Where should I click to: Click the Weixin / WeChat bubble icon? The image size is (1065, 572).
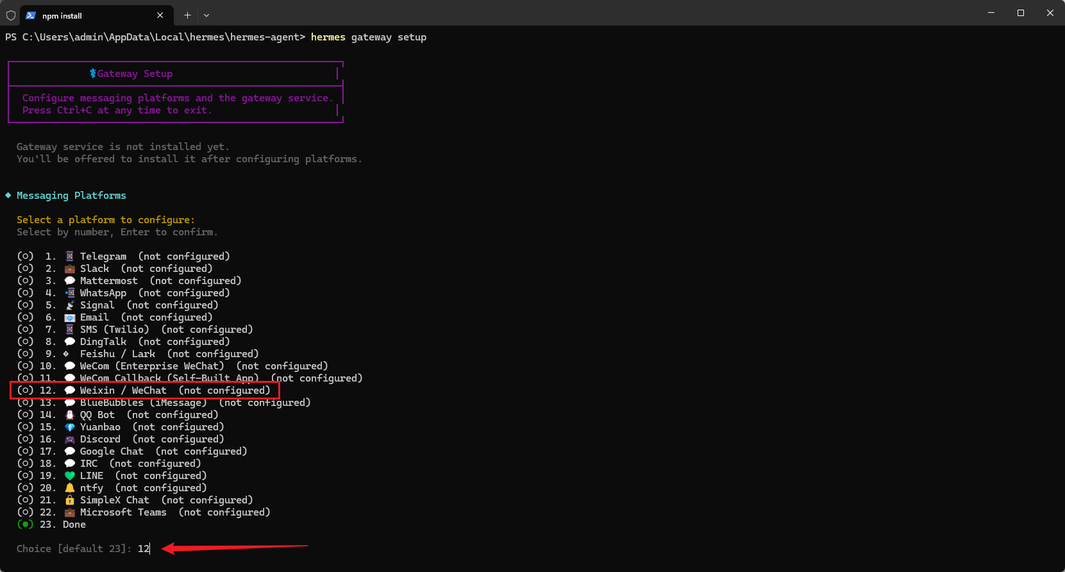click(70, 391)
